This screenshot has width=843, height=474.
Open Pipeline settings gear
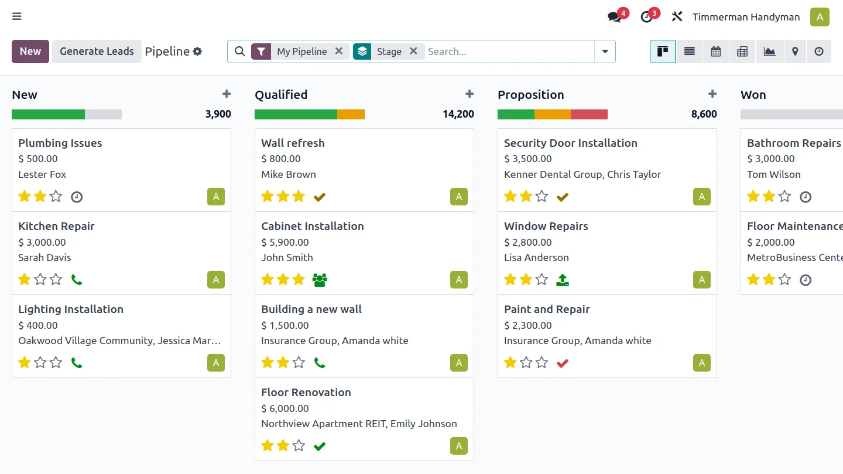click(x=197, y=51)
